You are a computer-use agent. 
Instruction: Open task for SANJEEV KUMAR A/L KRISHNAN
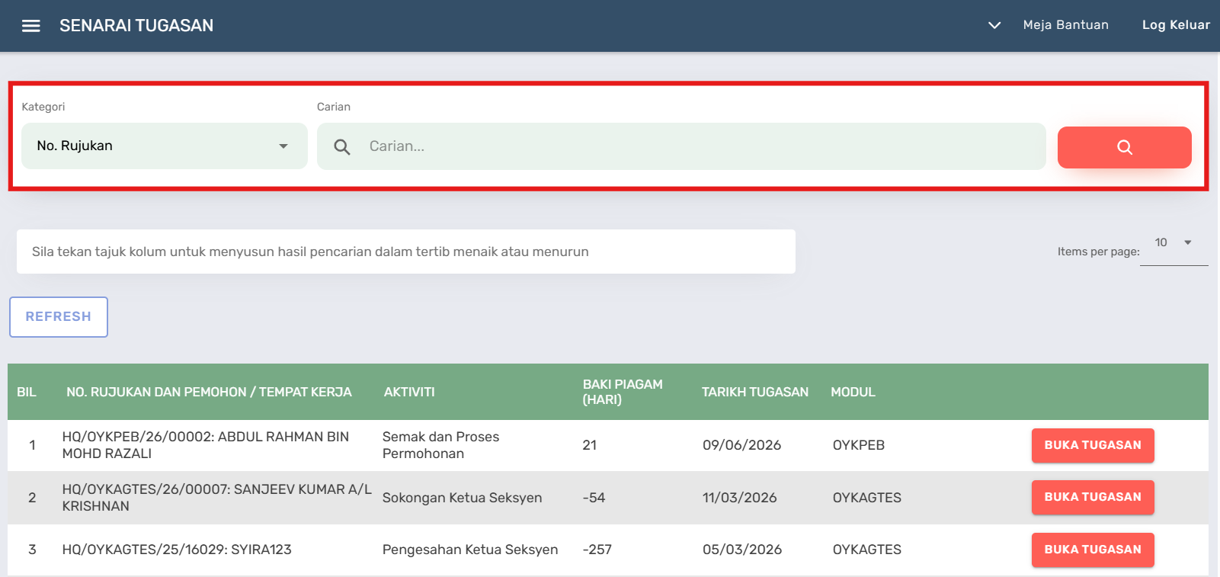(x=1092, y=497)
